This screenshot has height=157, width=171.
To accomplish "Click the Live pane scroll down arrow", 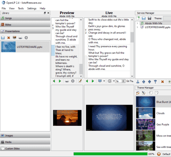I will point(132,76).
